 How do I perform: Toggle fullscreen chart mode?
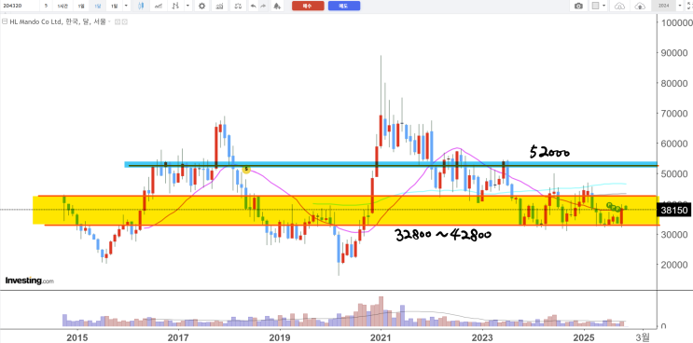click(689, 6)
